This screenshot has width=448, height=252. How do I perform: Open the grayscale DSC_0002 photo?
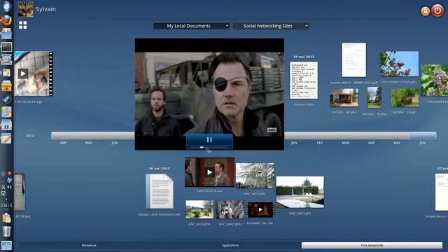click(x=230, y=209)
